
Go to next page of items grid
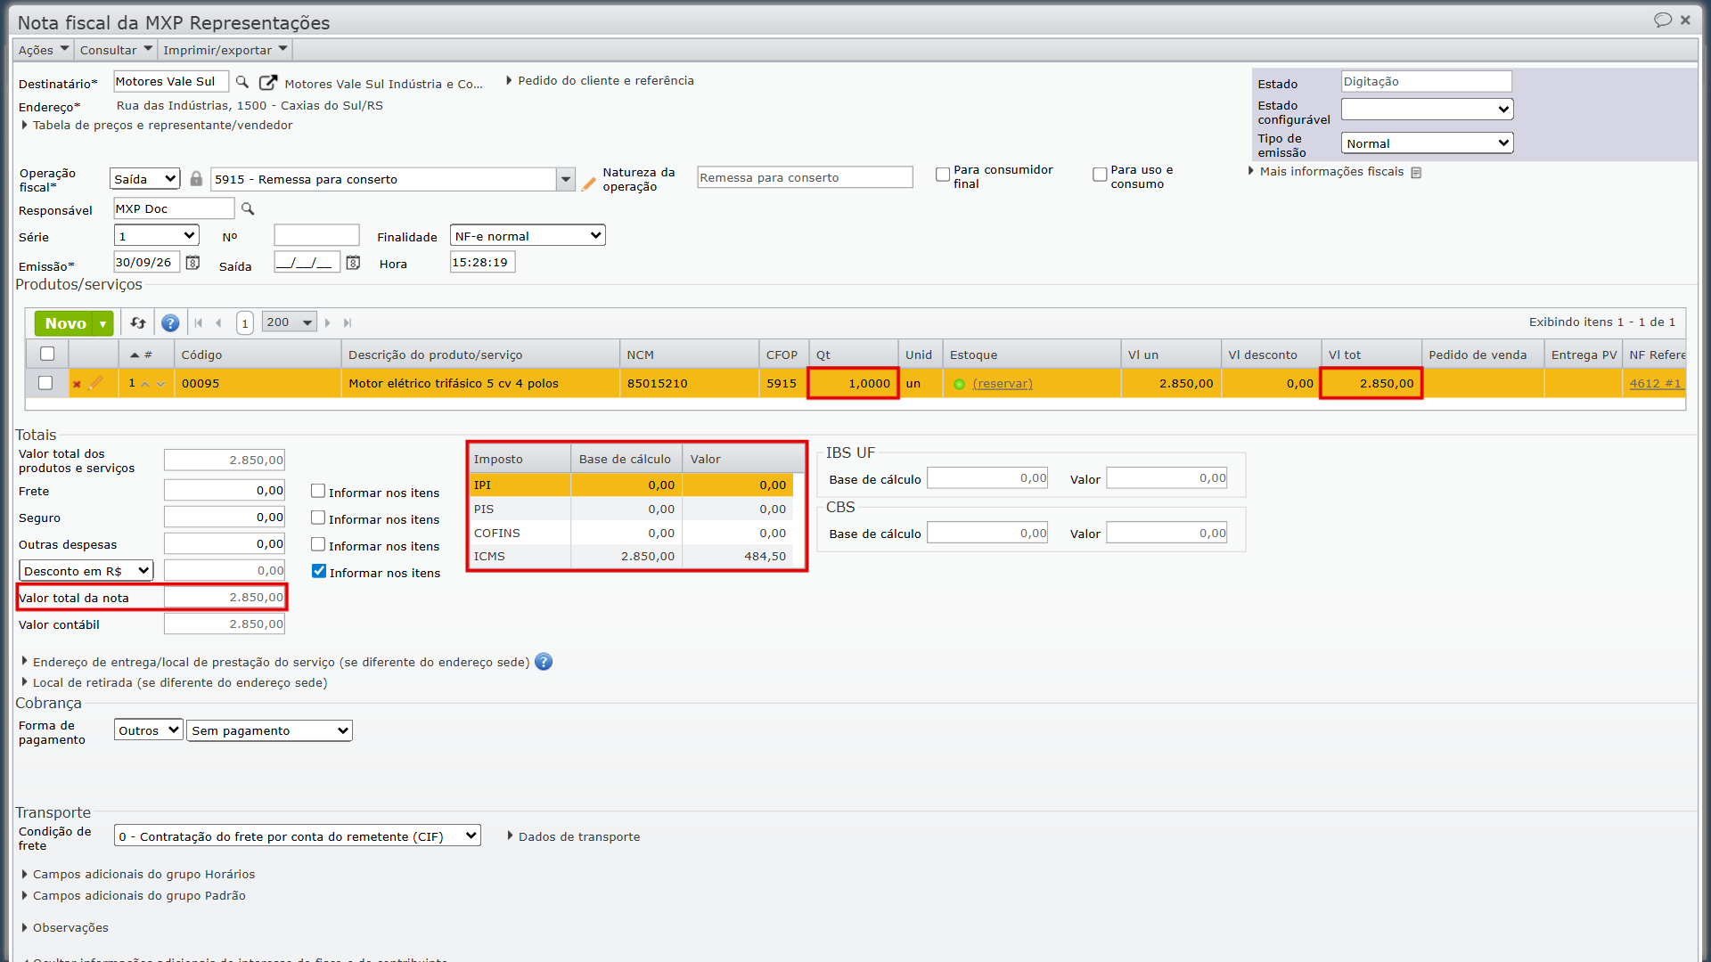coord(328,322)
